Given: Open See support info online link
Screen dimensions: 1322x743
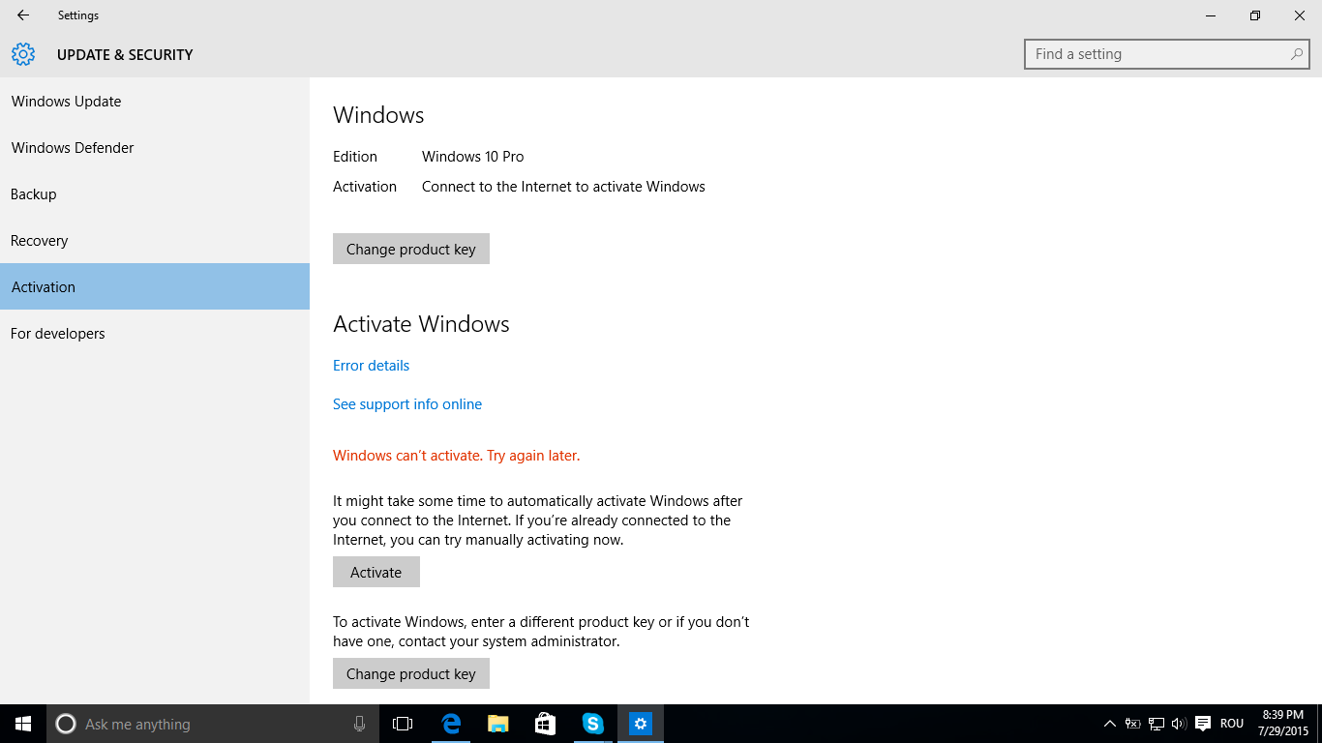Looking at the screenshot, I should (407, 404).
